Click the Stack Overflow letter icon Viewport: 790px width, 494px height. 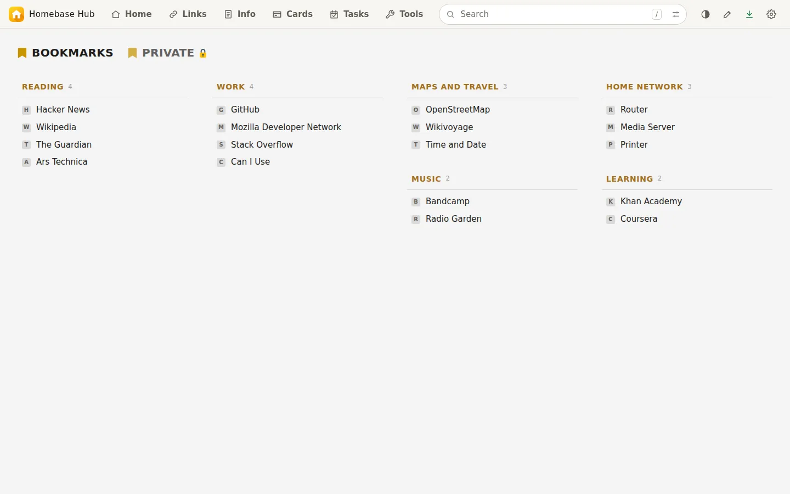tap(221, 145)
